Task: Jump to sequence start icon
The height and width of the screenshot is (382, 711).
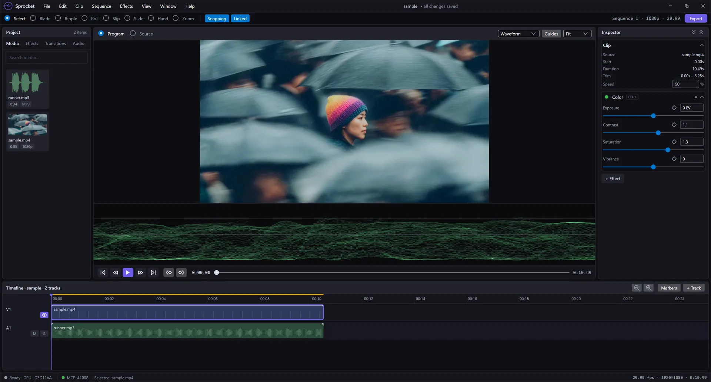Action: pyautogui.click(x=103, y=272)
